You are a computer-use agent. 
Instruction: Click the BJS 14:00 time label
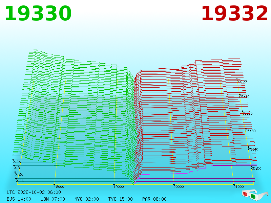(19, 199)
